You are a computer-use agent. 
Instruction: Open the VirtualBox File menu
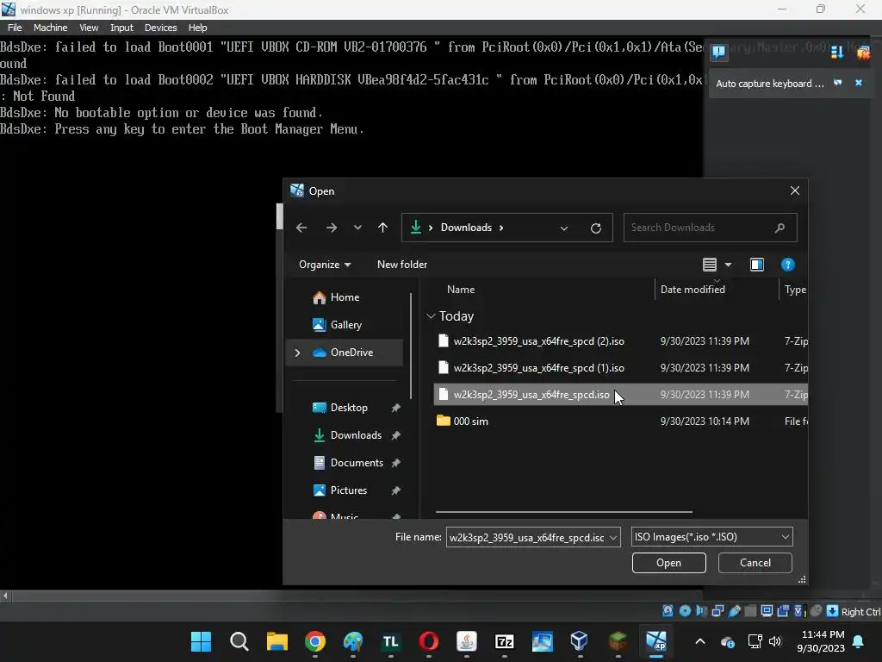point(15,28)
